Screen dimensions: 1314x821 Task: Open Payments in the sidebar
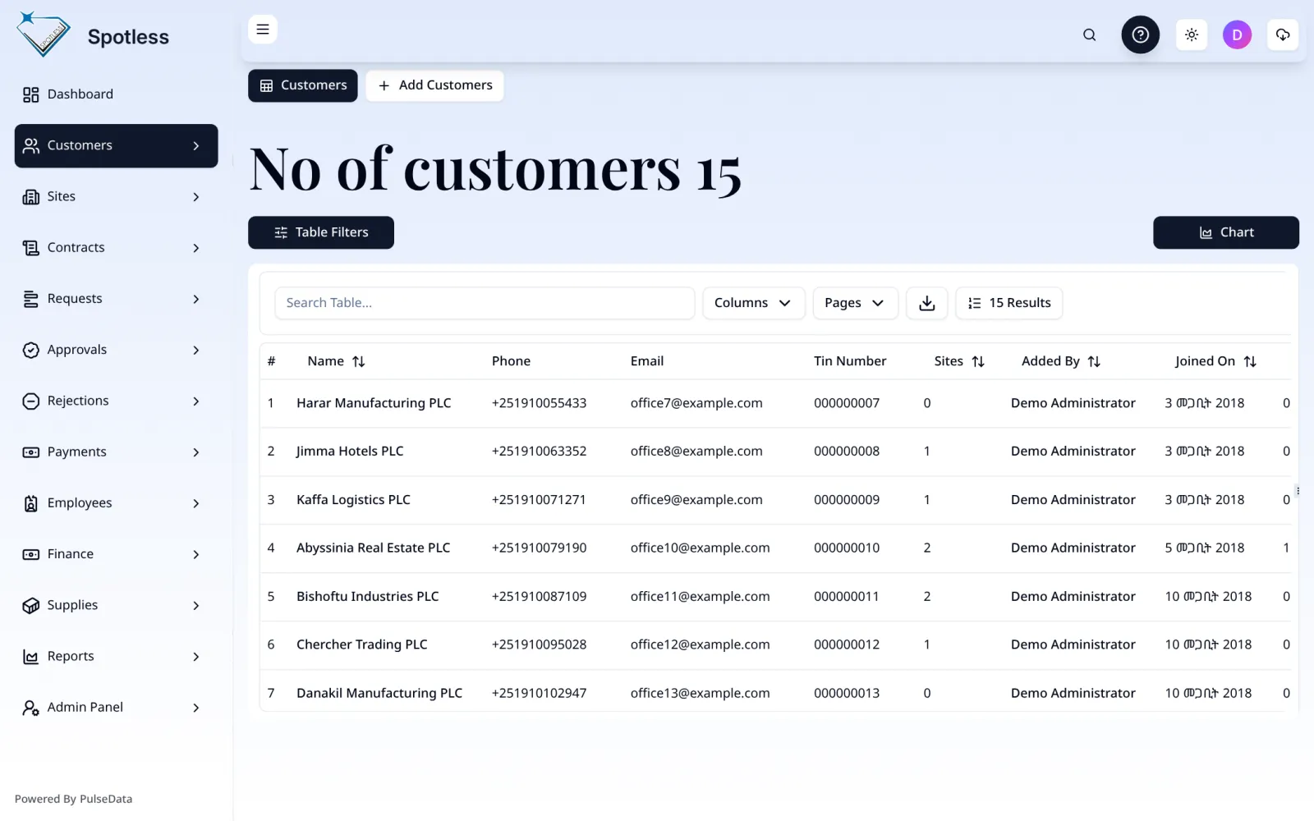click(117, 452)
